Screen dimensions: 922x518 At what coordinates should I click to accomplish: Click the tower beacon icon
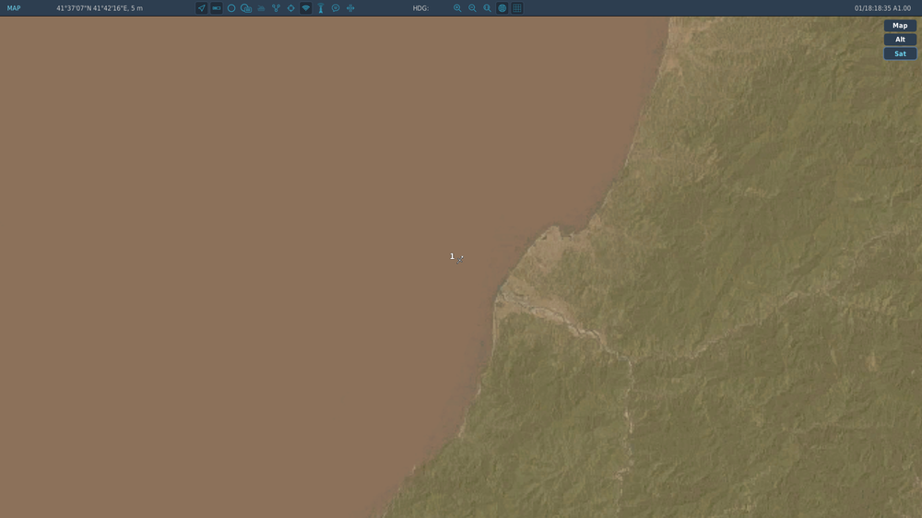pyautogui.click(x=321, y=8)
